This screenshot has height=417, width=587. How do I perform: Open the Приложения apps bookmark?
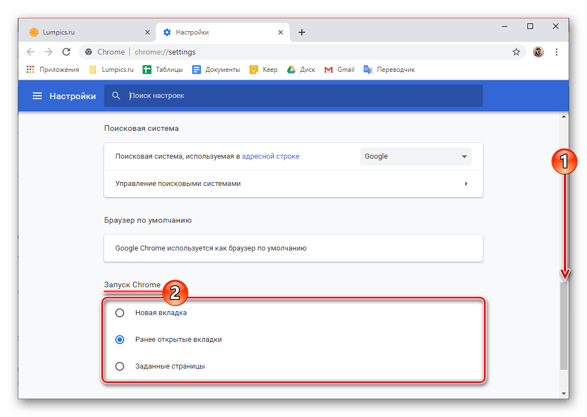53,70
